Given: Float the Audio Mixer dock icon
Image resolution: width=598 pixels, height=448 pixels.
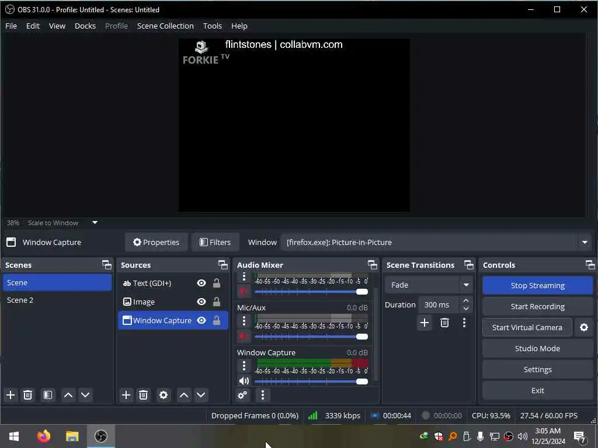Looking at the screenshot, I should 372,265.
